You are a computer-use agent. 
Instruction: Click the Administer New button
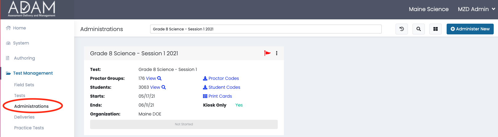click(470, 29)
